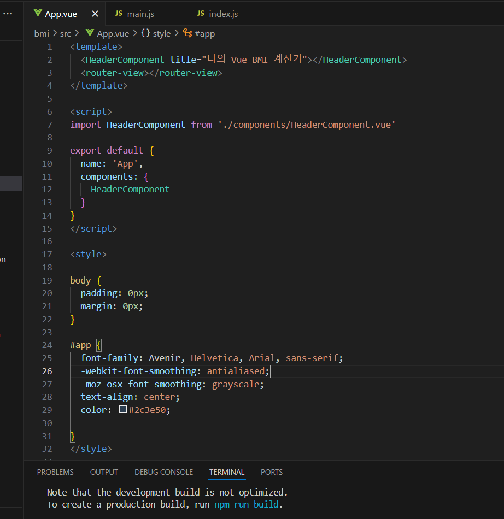Open the three-dots more actions menu

(8, 14)
